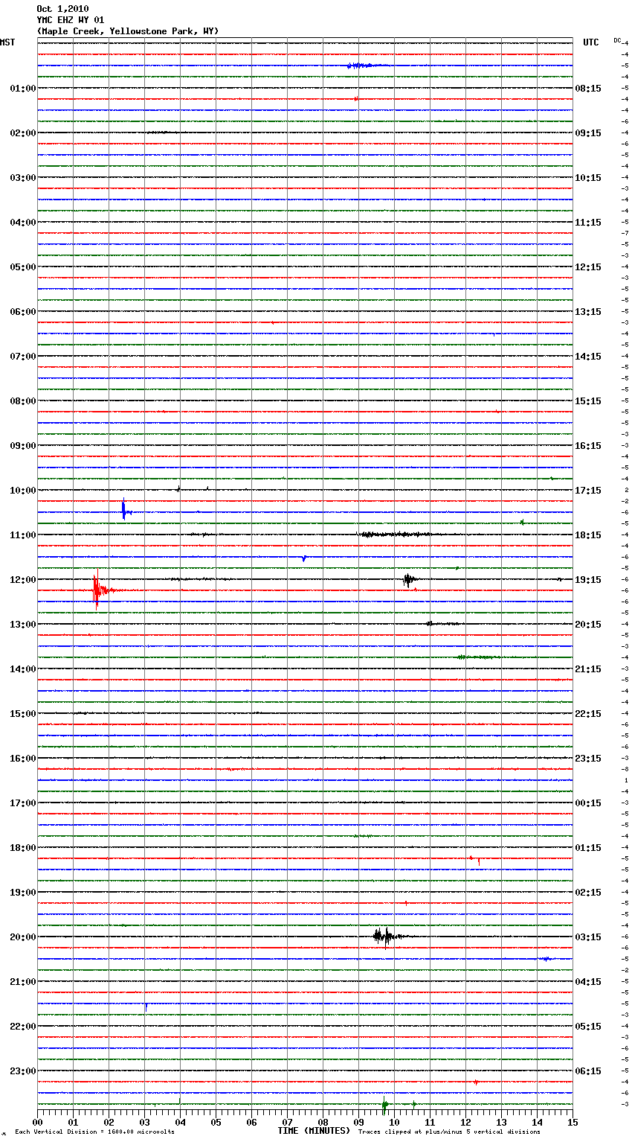This screenshot has height=1142, width=632.
Task: Click the station code 'YMC EHZ WY 01'
Action: point(71,20)
